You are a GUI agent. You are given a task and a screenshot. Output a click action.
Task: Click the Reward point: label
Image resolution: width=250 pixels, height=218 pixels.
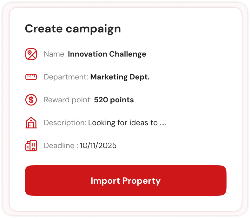point(68,100)
